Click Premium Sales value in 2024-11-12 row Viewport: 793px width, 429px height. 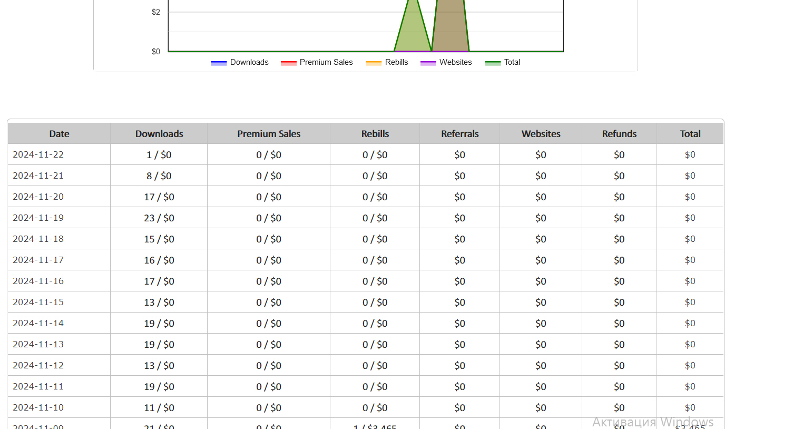coord(269,366)
